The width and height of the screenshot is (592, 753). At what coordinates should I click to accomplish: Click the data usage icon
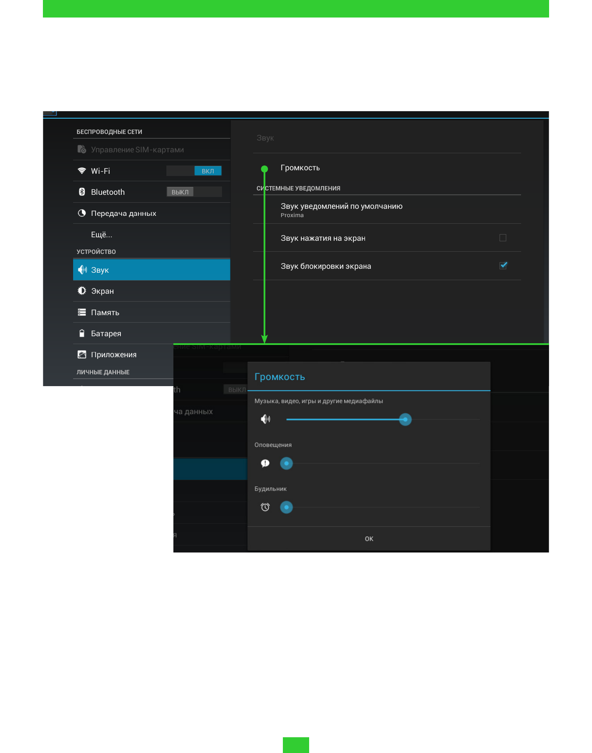point(82,213)
